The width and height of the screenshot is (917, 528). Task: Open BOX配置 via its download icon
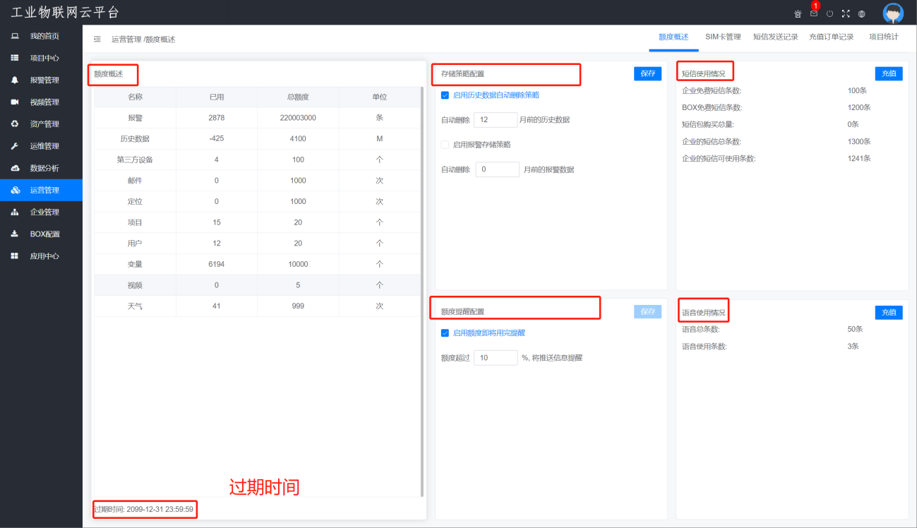tap(15, 234)
